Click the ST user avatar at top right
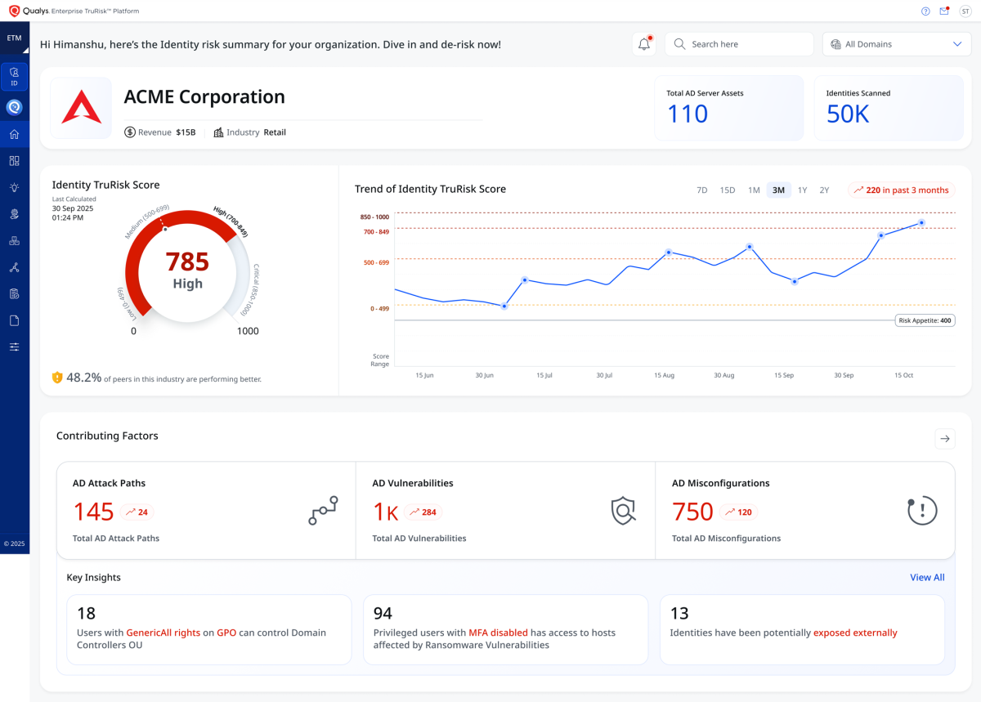The width and height of the screenshot is (981, 702). [966, 11]
